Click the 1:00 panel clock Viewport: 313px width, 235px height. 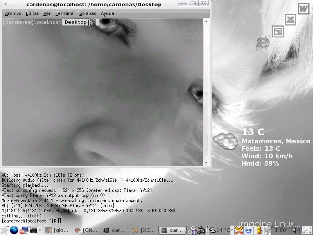coord(280,230)
